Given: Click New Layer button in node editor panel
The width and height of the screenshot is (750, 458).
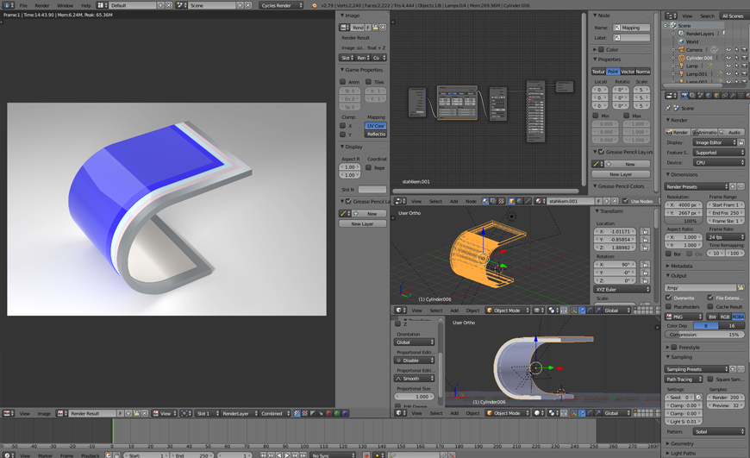Looking at the screenshot, I should point(621,174).
